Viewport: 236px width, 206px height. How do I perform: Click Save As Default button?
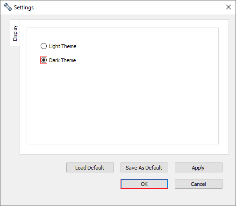[144, 168]
